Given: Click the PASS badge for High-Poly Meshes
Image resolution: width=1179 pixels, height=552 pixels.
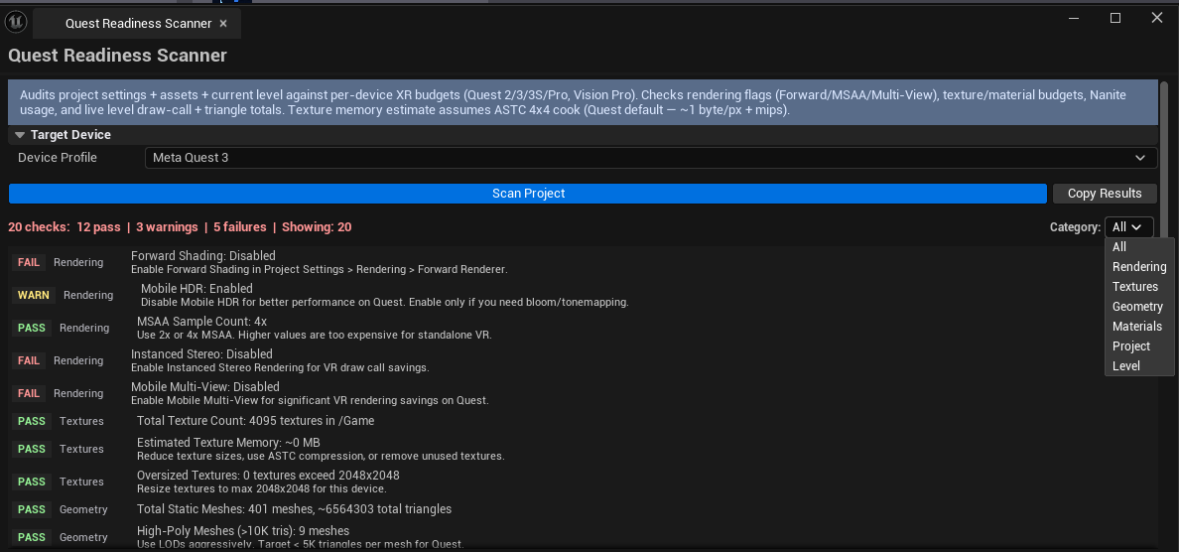Looking at the screenshot, I should pyautogui.click(x=32, y=537).
